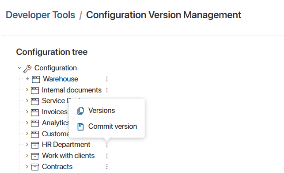The height and width of the screenshot is (173, 284).
Task: Click the HR Department archive box icon
Action: tap(35, 145)
